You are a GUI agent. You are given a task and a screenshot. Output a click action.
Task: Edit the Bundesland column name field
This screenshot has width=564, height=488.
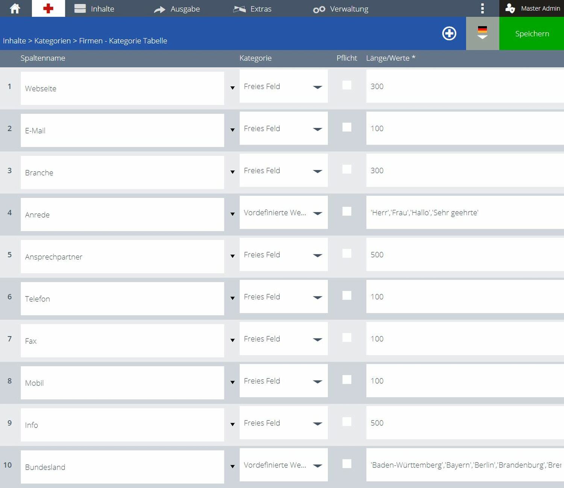tap(122, 467)
